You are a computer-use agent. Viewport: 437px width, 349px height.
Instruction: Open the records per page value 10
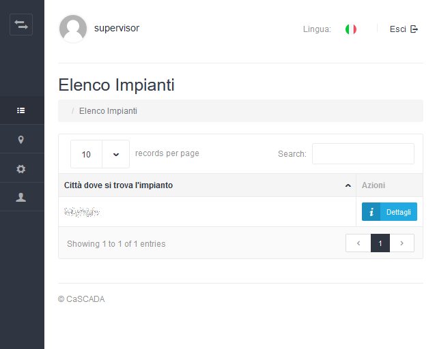pyautogui.click(x=86, y=154)
